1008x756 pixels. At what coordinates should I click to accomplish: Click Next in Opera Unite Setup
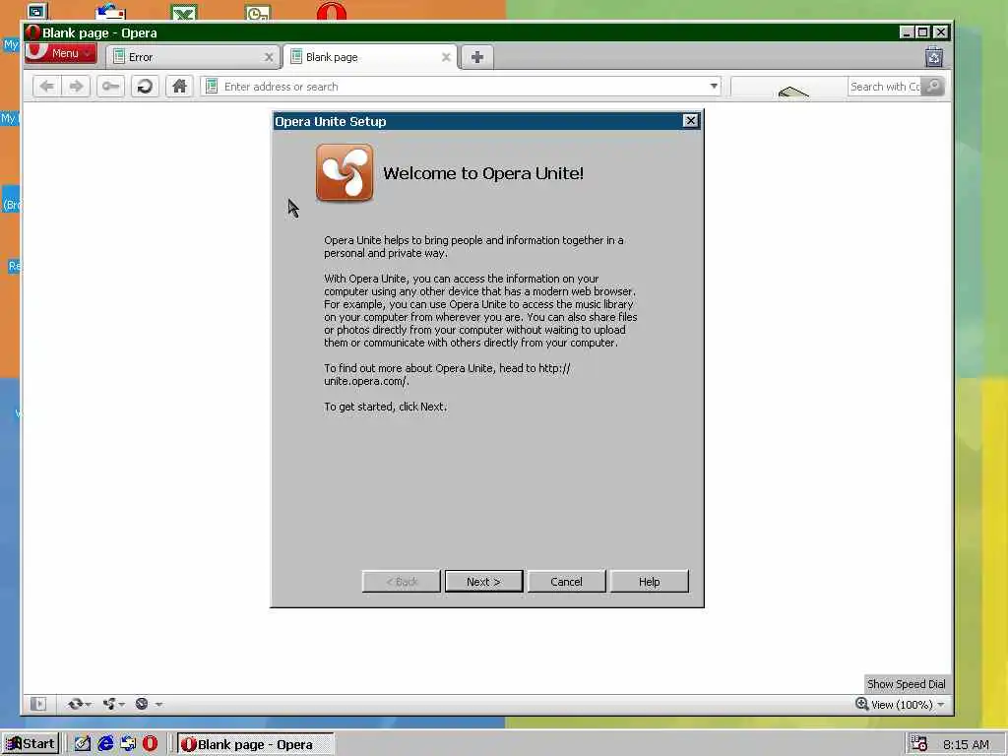483,582
